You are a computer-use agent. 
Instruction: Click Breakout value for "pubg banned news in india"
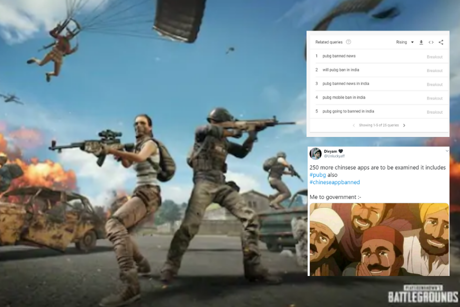[434, 85]
